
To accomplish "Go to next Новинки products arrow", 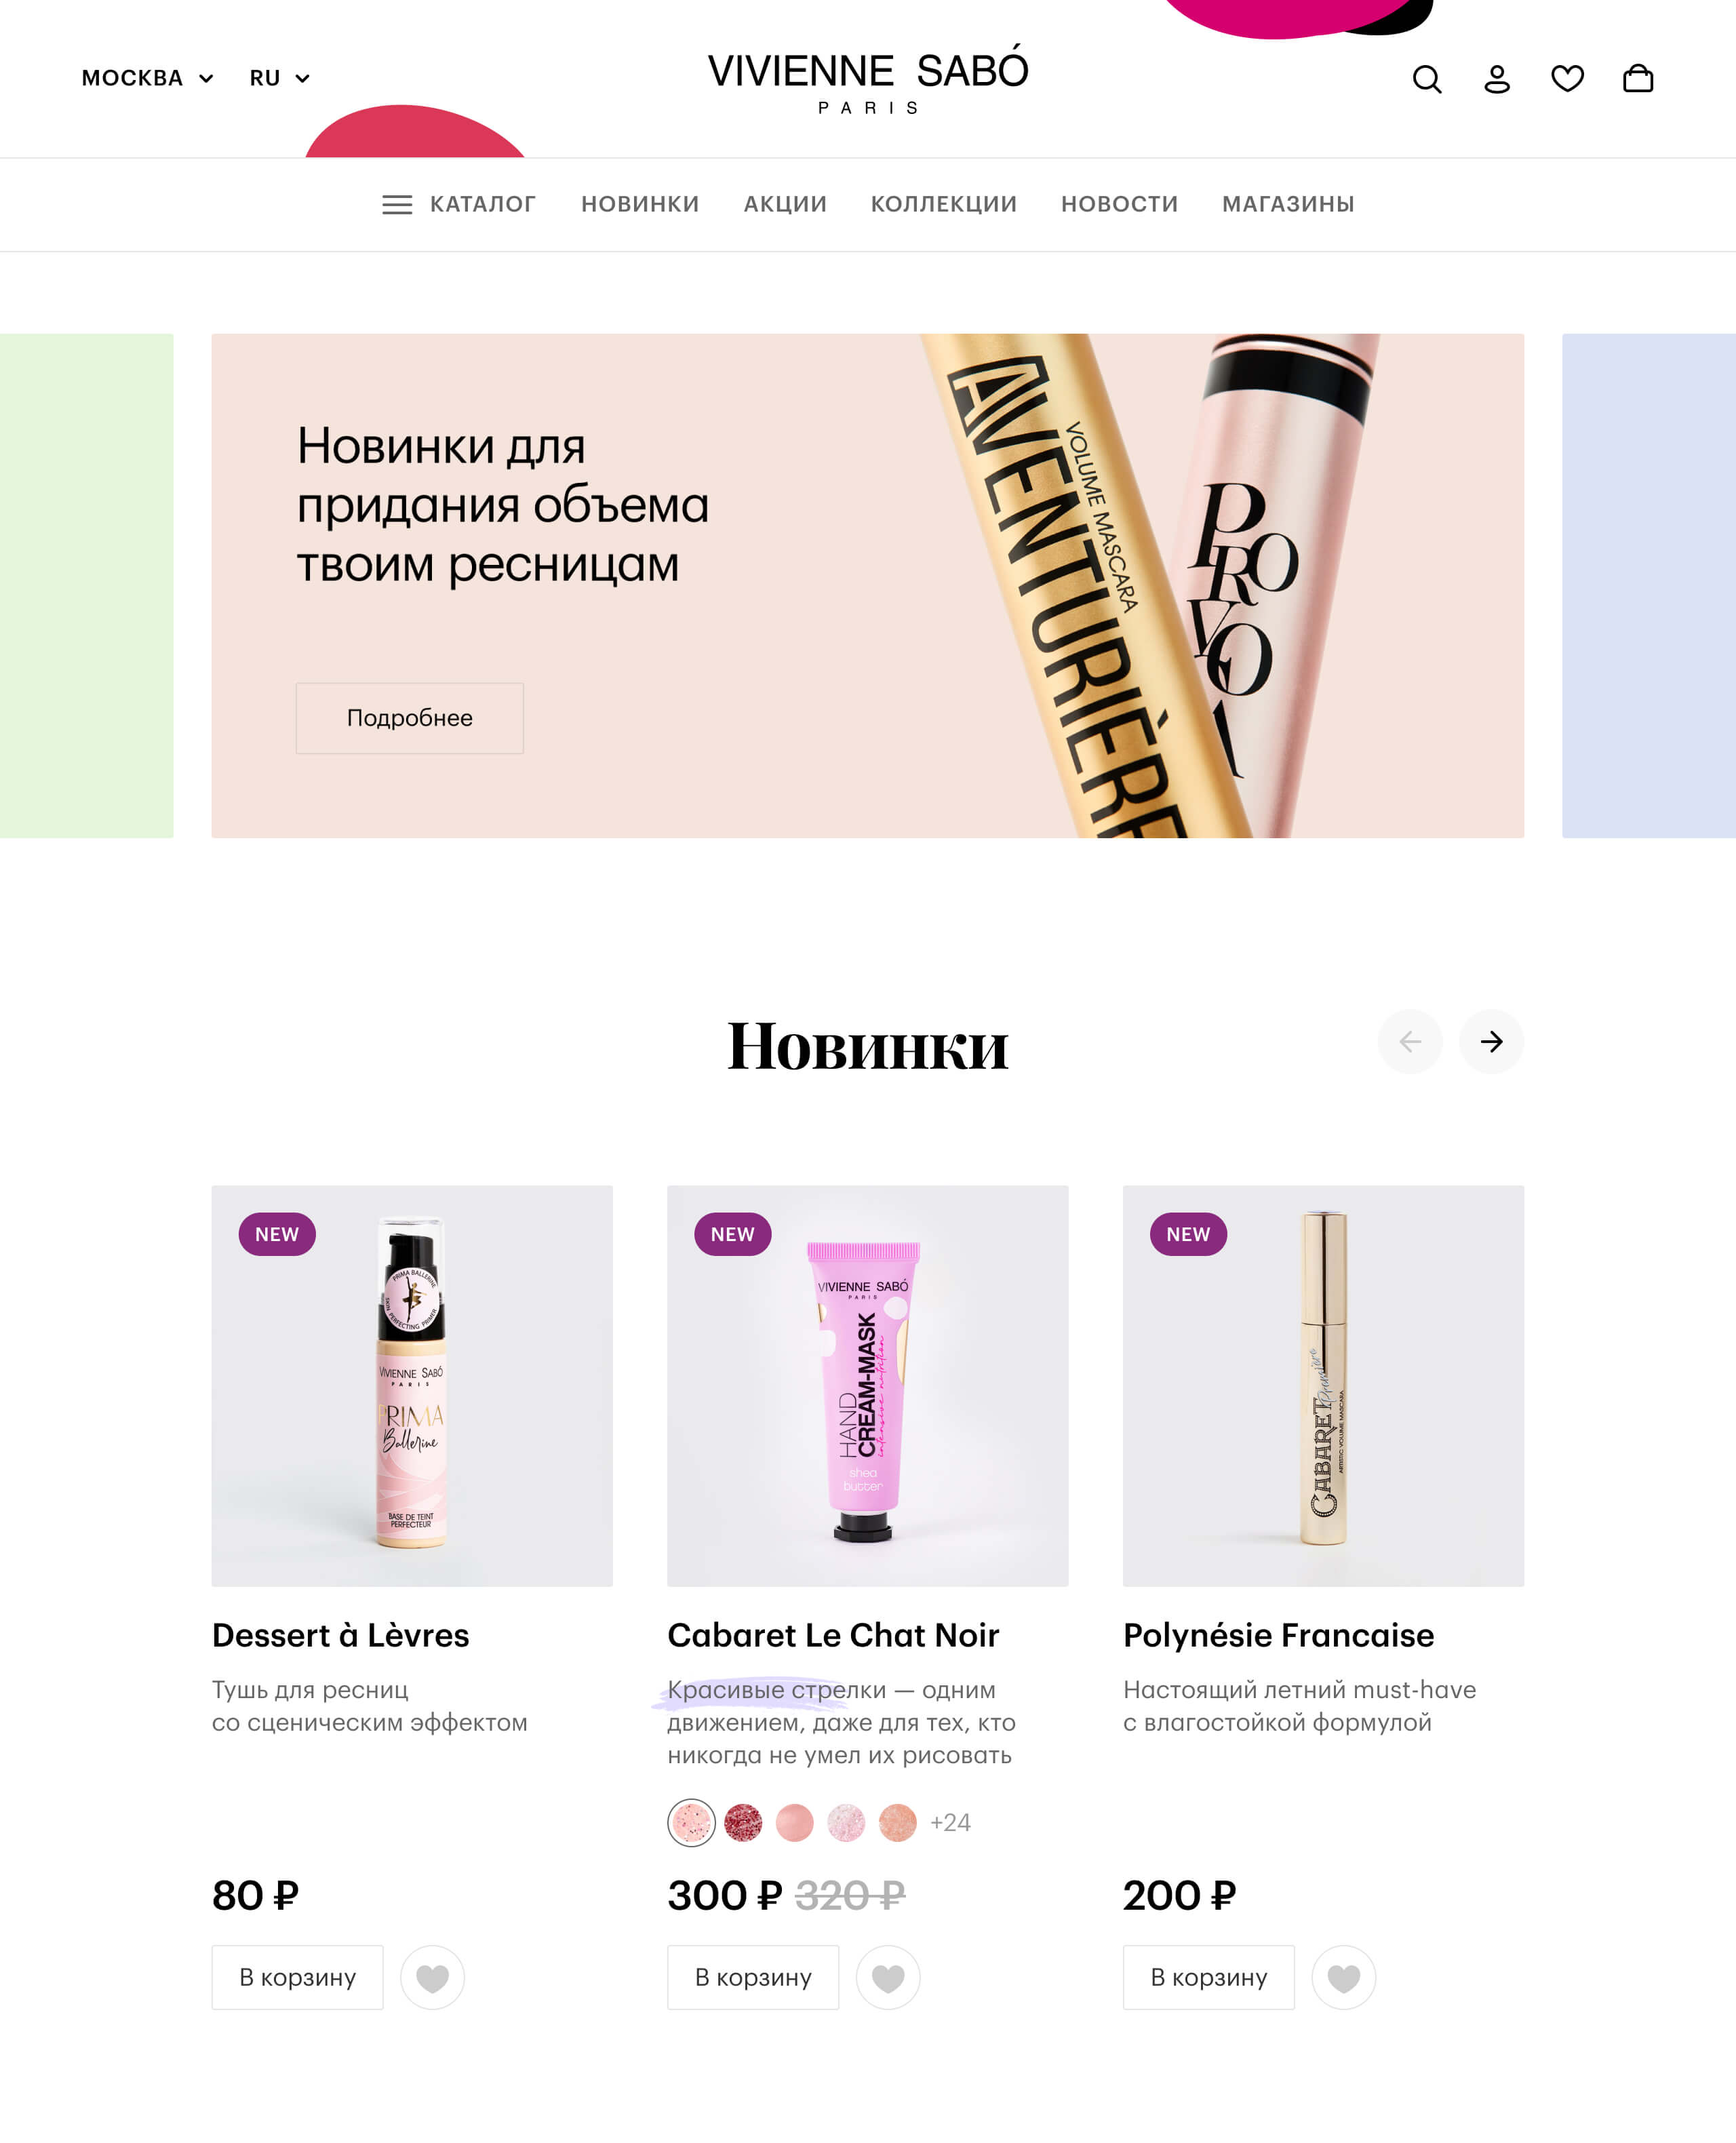I will (1491, 1042).
